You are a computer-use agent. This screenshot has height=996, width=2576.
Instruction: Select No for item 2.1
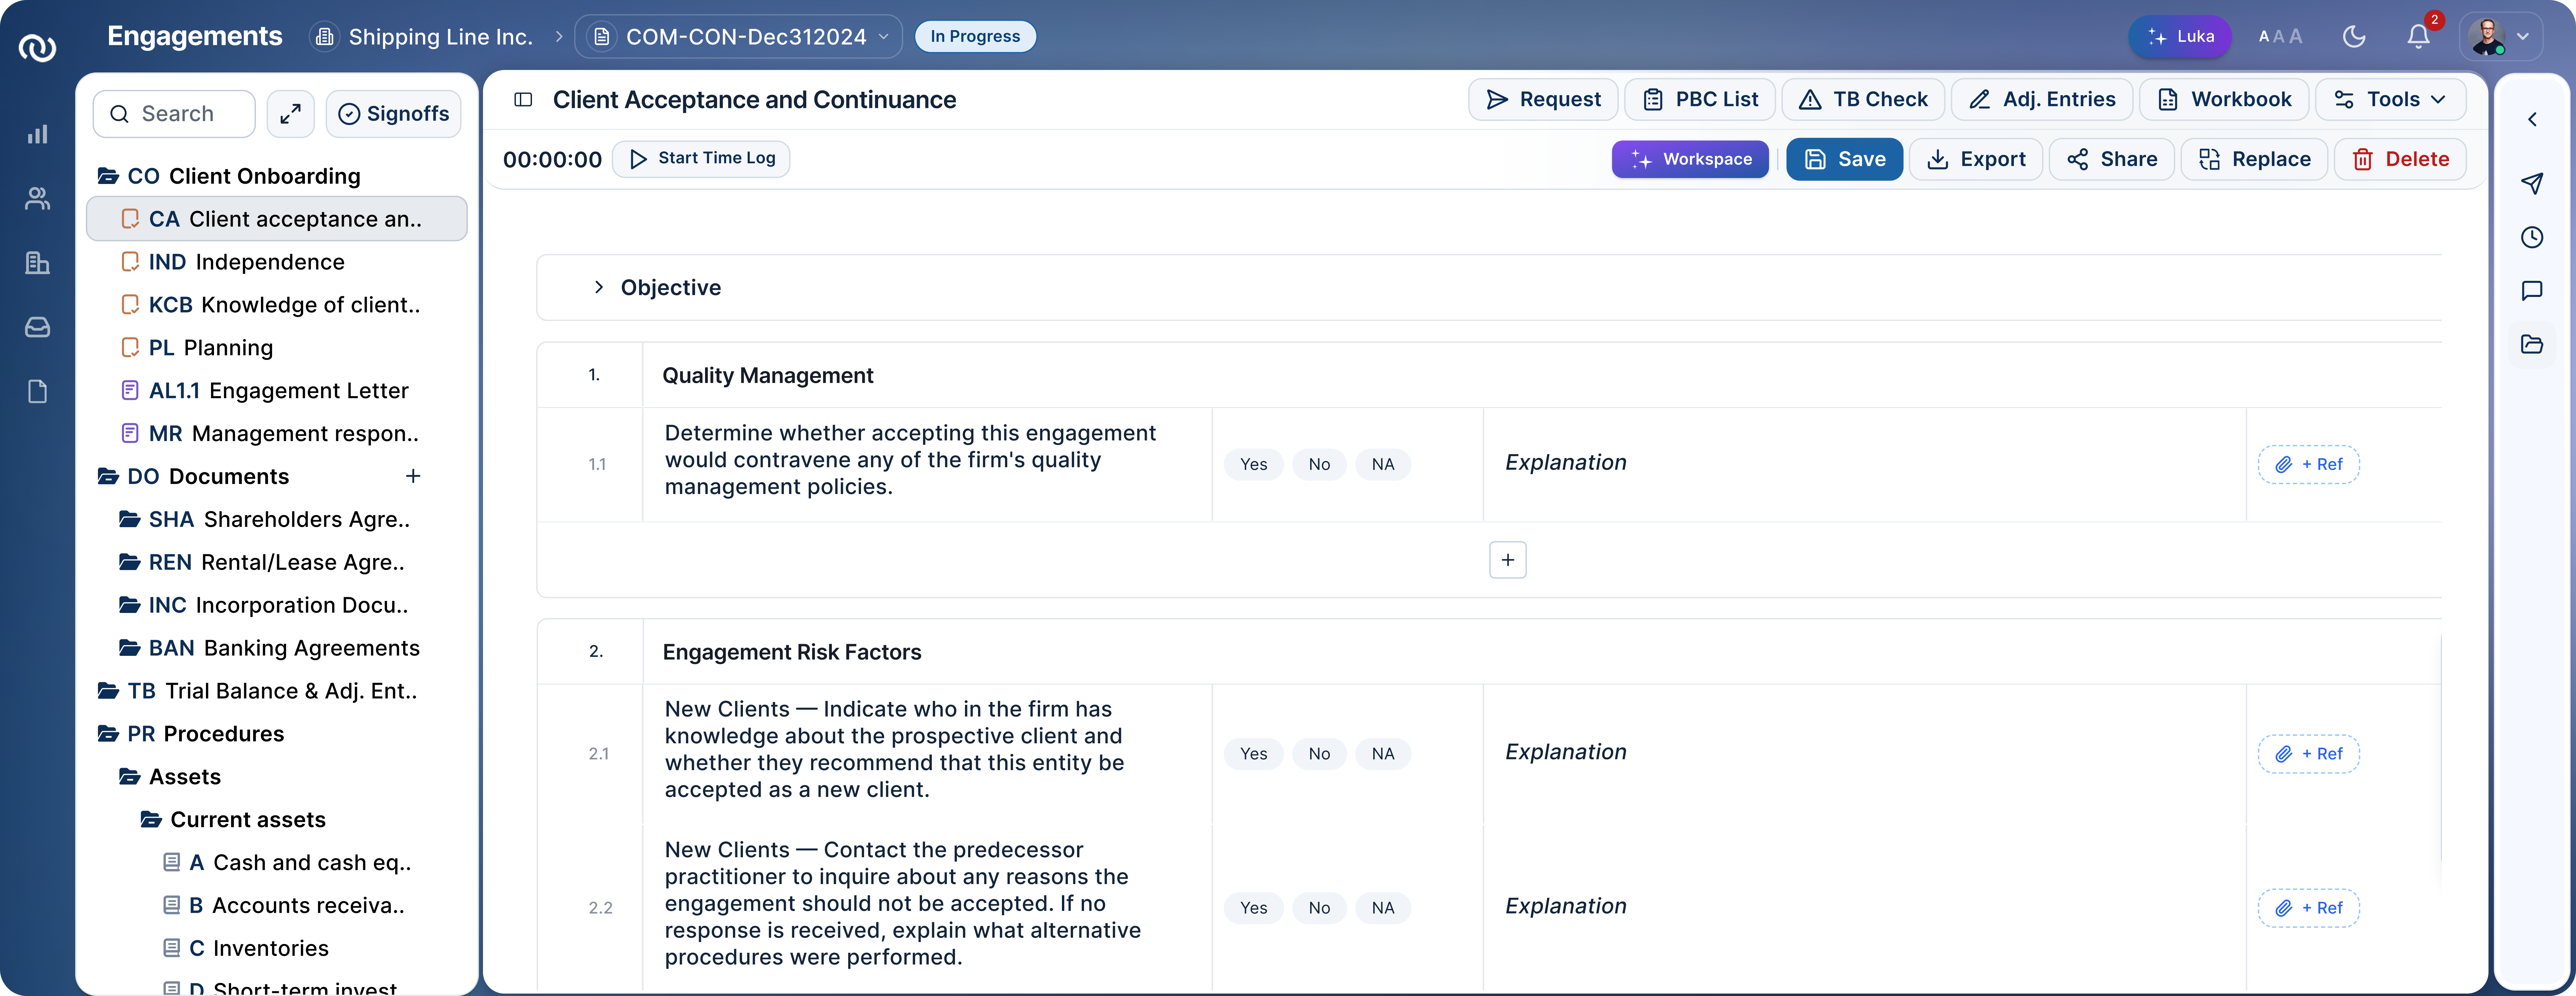(1319, 754)
